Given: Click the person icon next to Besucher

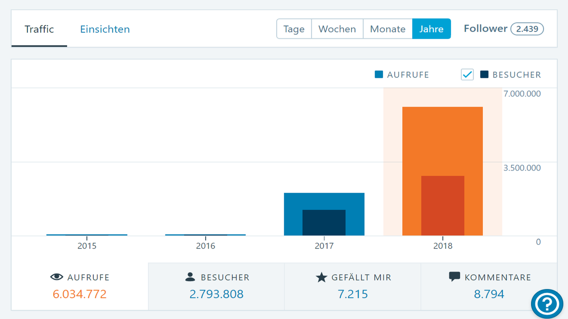Looking at the screenshot, I should 190,277.
